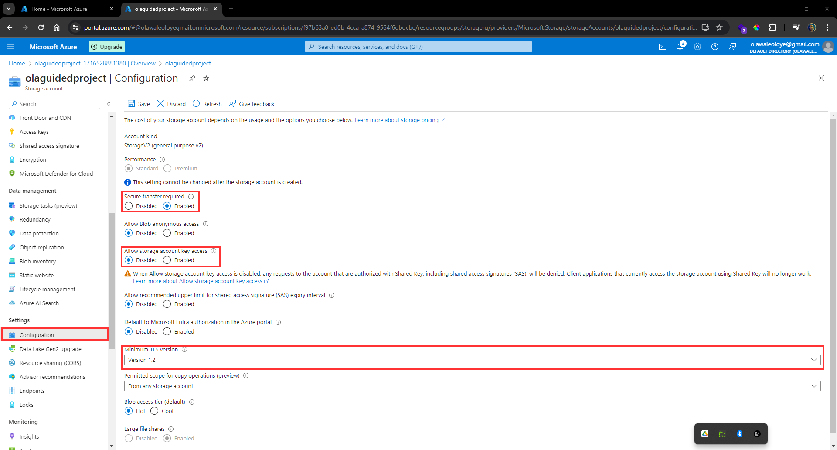Set Secure transfer required to Enabled
Screen dimensions: 837x450
click(x=167, y=206)
